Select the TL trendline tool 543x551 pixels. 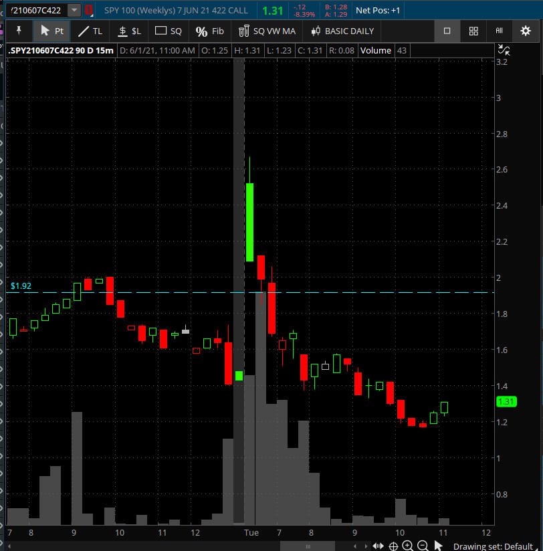click(x=90, y=31)
